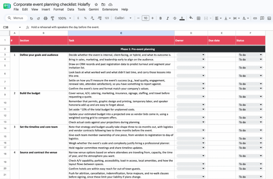Open the Extensions menu

pyautogui.click(x=110, y=9)
